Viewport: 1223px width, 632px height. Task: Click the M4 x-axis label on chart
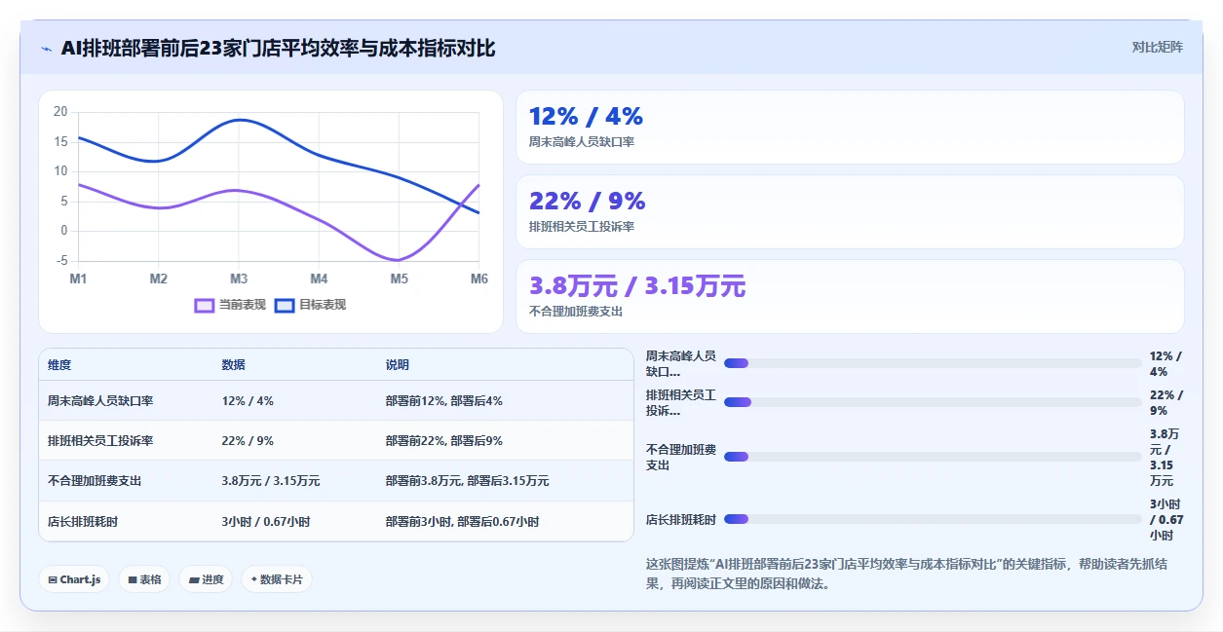pyautogui.click(x=319, y=279)
